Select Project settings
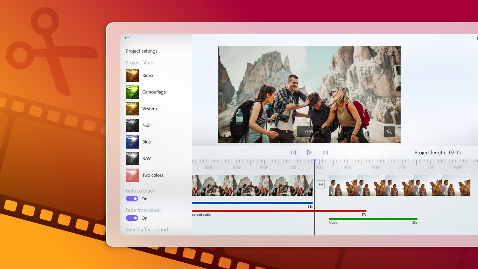Viewport: 478px width, 269px height. pyautogui.click(x=141, y=51)
